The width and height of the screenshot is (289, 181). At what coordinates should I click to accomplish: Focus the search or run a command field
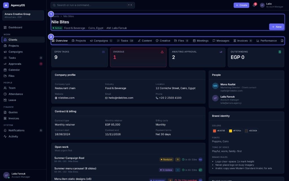(x=93, y=5)
